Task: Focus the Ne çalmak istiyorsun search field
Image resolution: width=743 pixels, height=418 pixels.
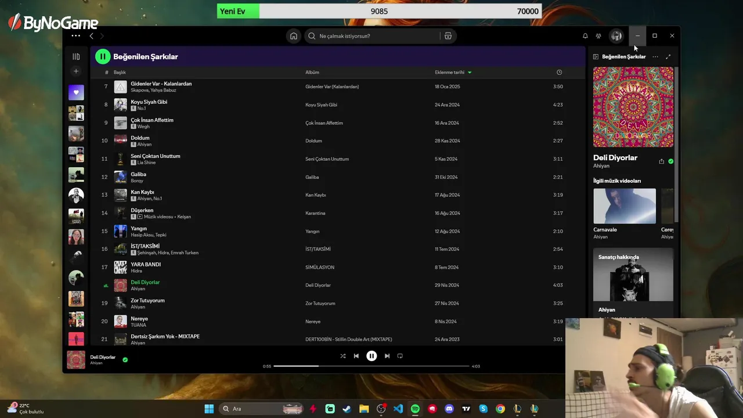Action: click(x=377, y=36)
